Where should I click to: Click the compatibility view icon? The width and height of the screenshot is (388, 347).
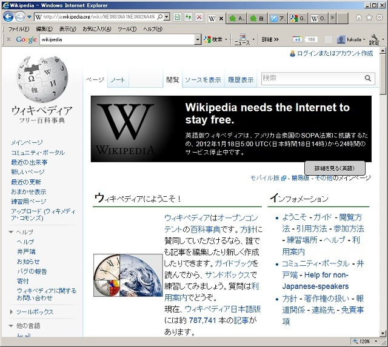point(177,17)
